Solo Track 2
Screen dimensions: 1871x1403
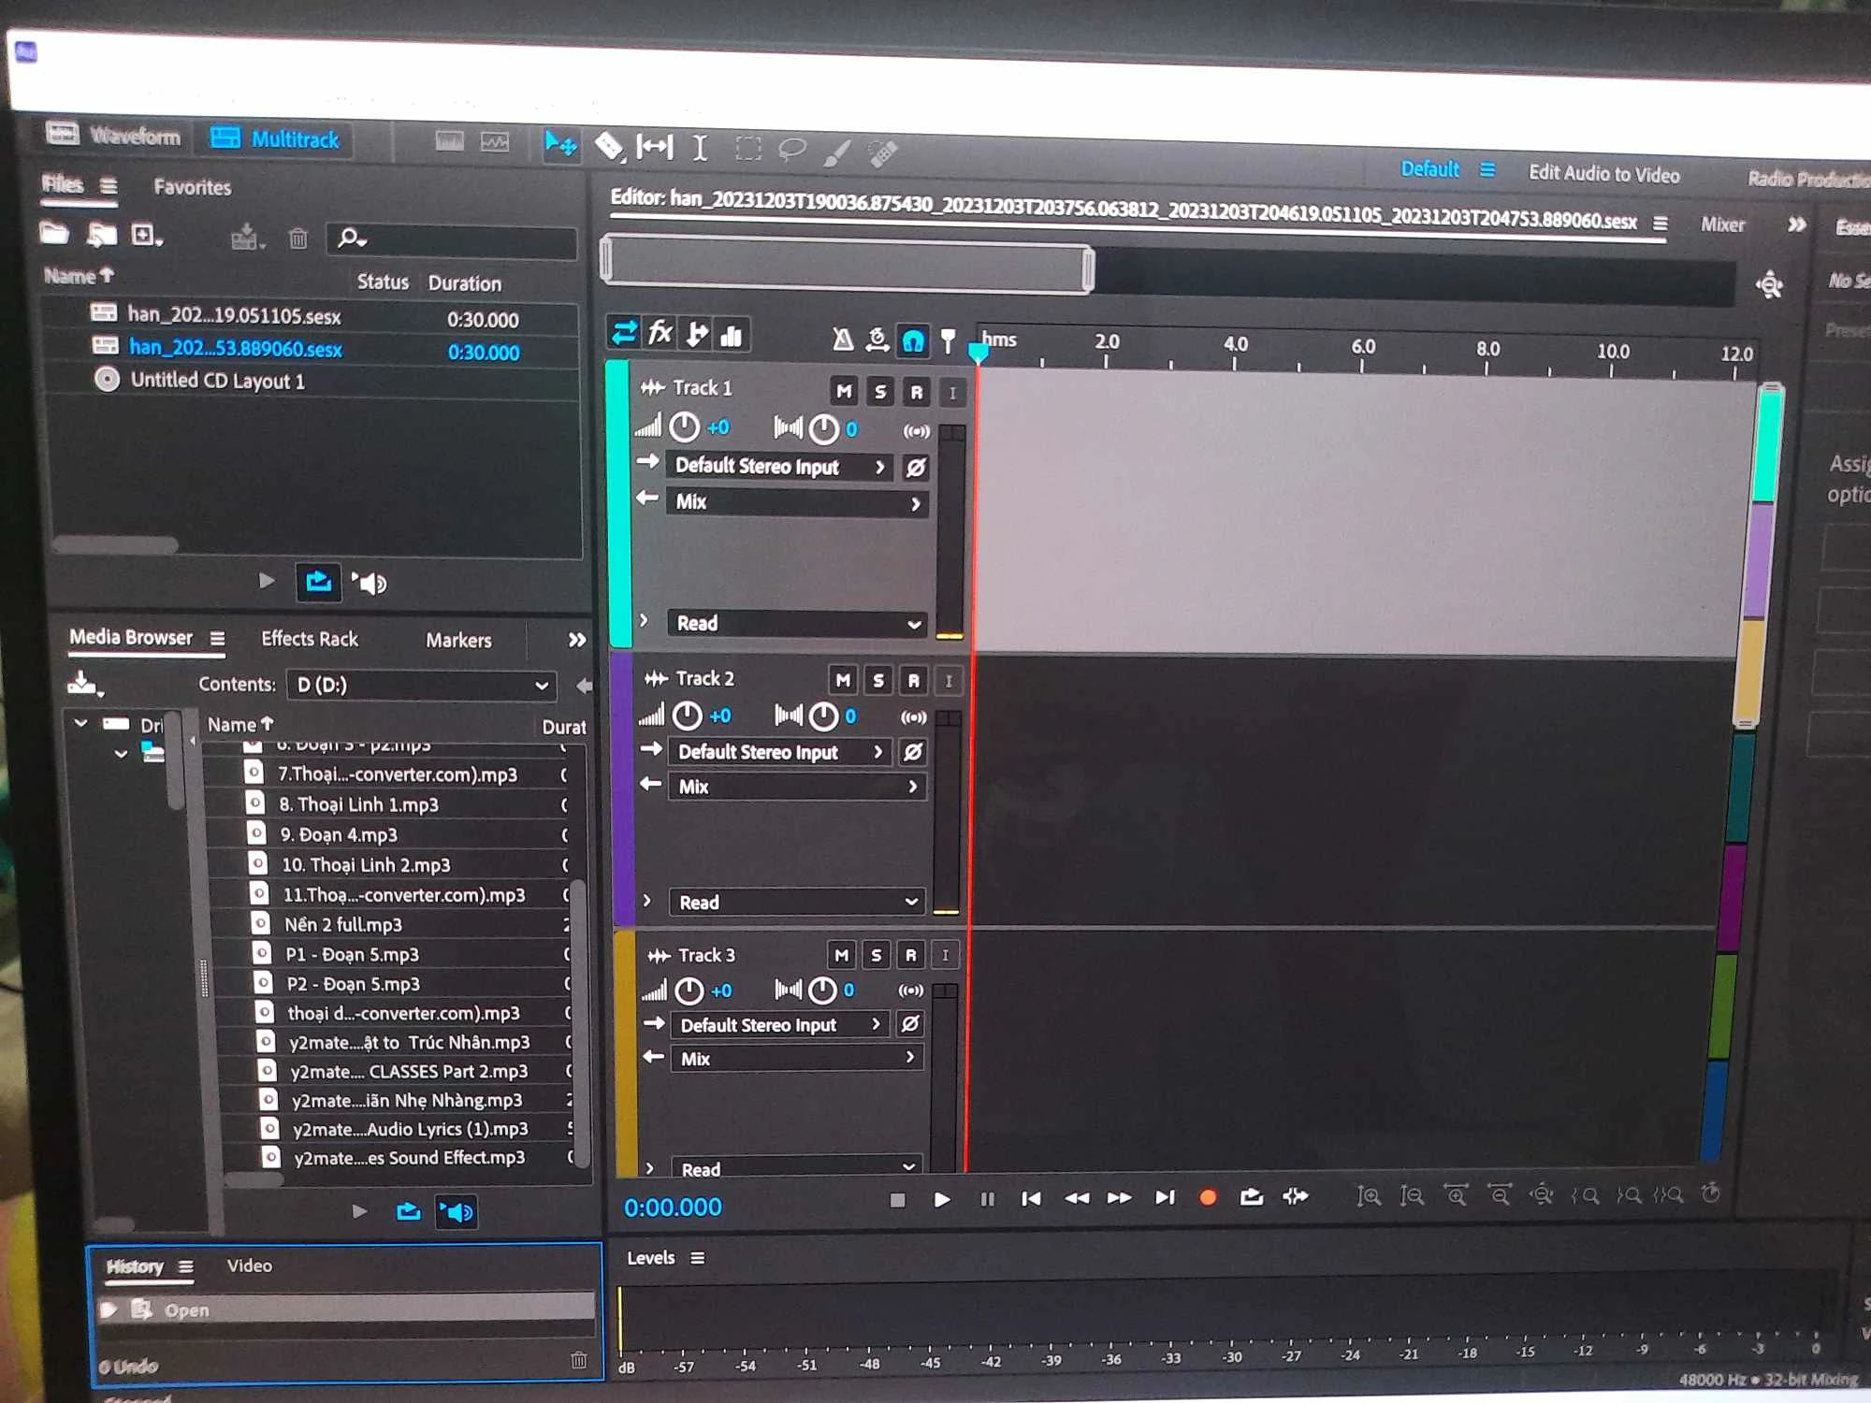click(877, 680)
